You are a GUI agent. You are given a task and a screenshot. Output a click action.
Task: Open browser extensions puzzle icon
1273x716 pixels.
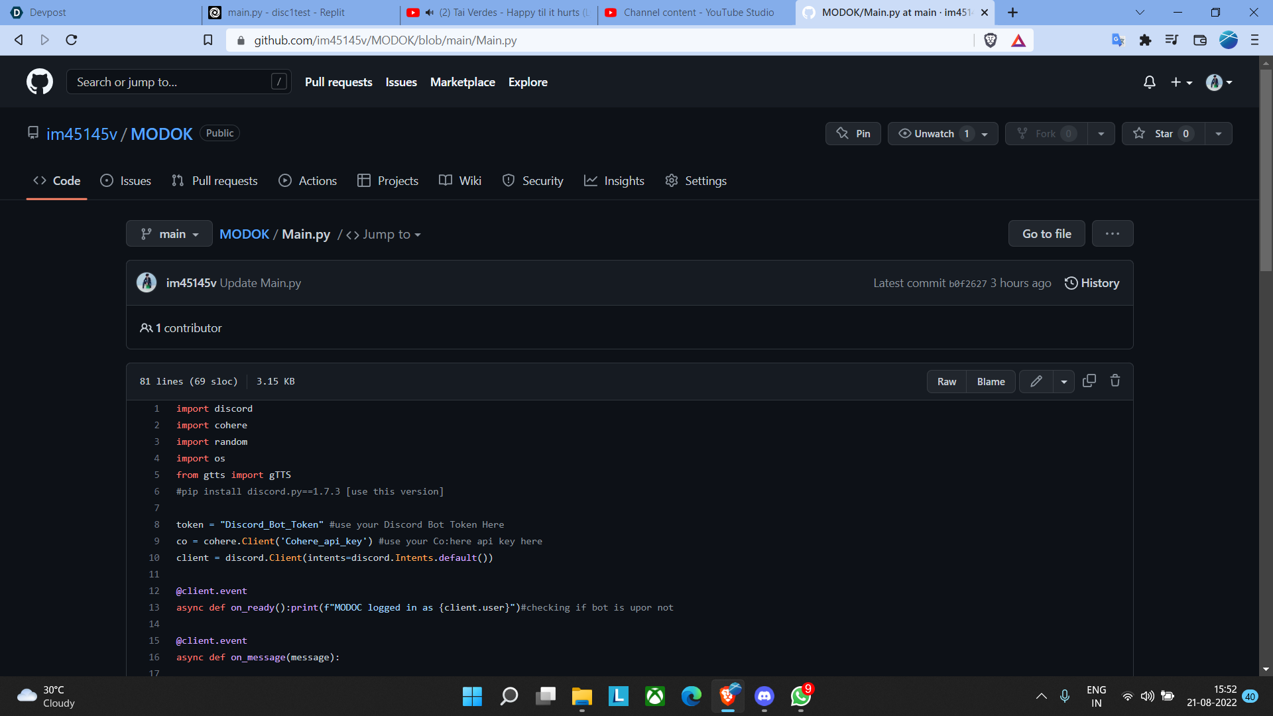[x=1145, y=40]
